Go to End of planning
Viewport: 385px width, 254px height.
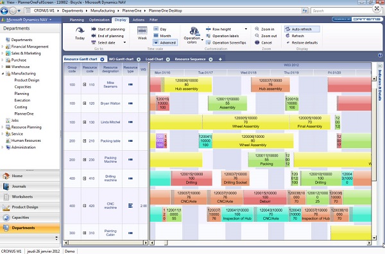click(108, 36)
